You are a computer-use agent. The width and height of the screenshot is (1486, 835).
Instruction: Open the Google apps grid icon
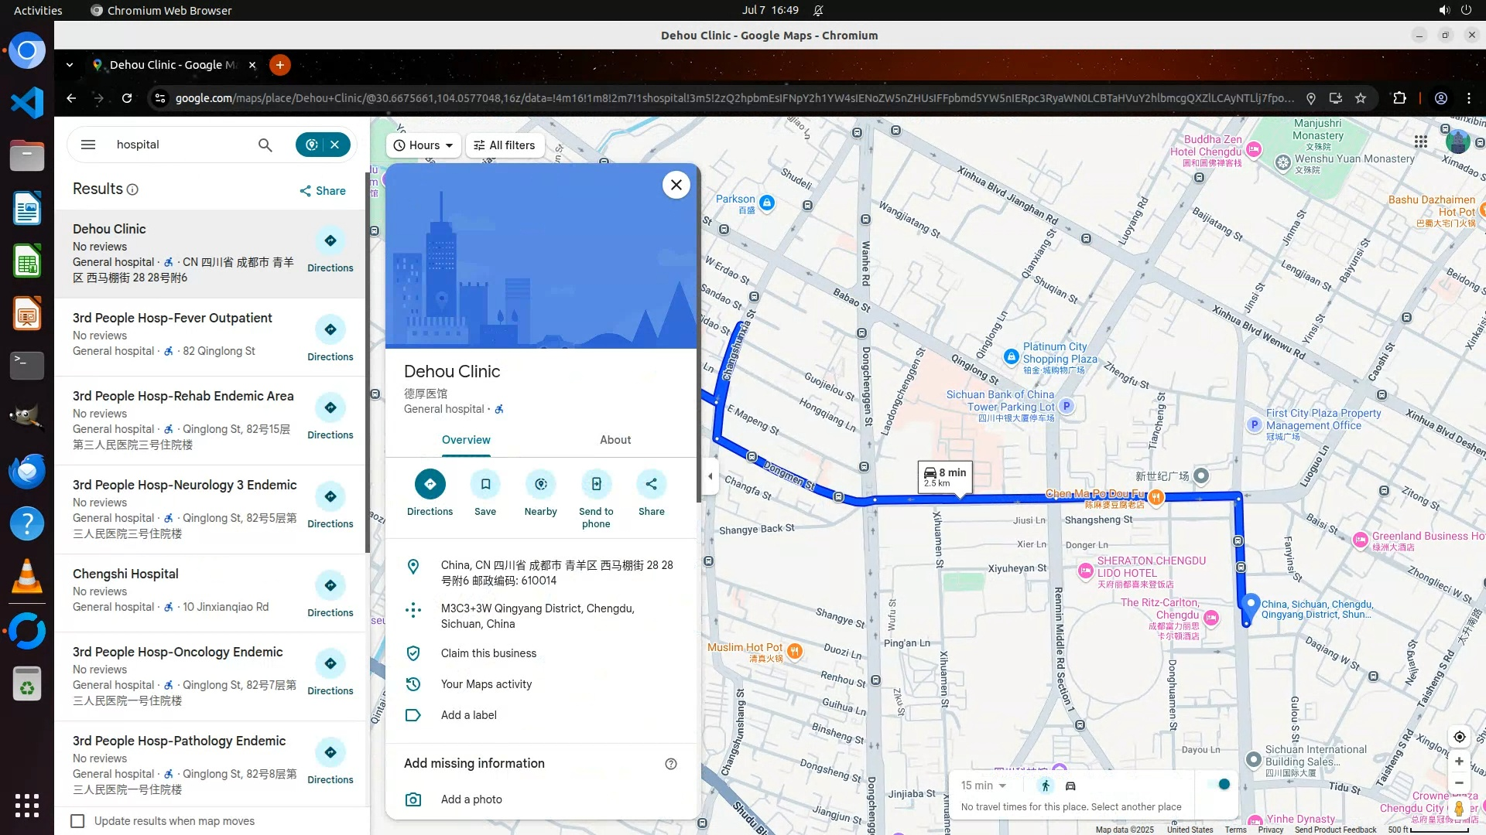(1420, 141)
